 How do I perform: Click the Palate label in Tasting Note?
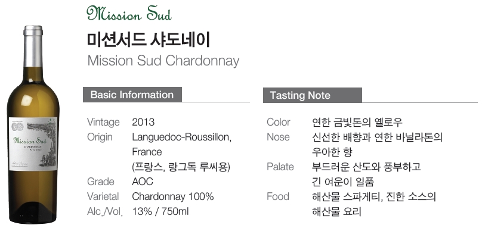(x=280, y=167)
